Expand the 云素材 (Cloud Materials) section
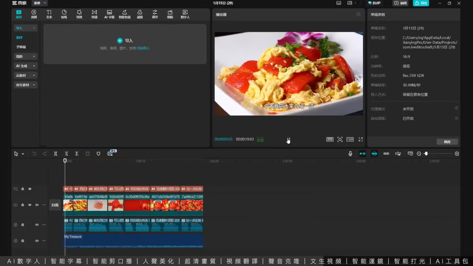This screenshot has height=266, width=473. point(25,75)
